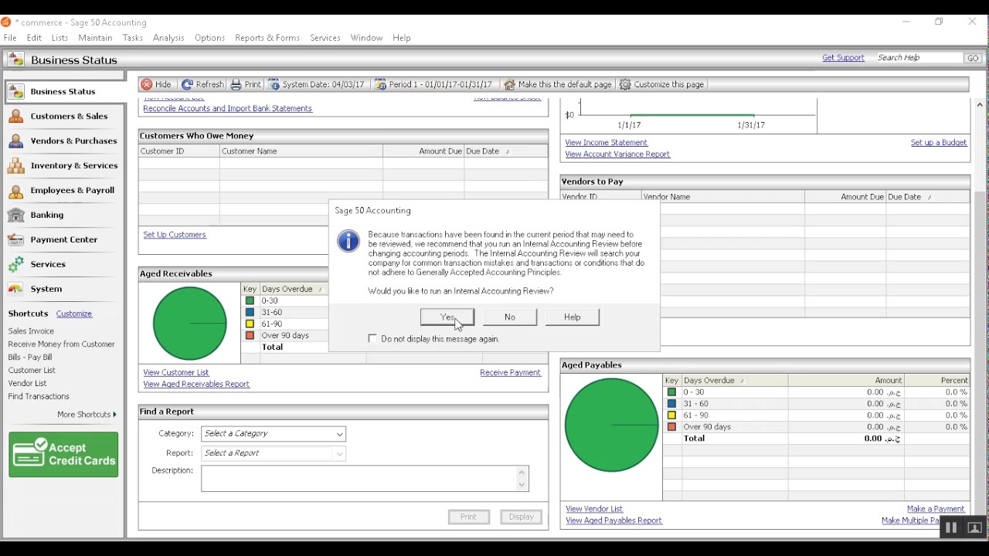Click Yes to run Internal Accounting Review
The image size is (989, 556).
[x=447, y=317]
